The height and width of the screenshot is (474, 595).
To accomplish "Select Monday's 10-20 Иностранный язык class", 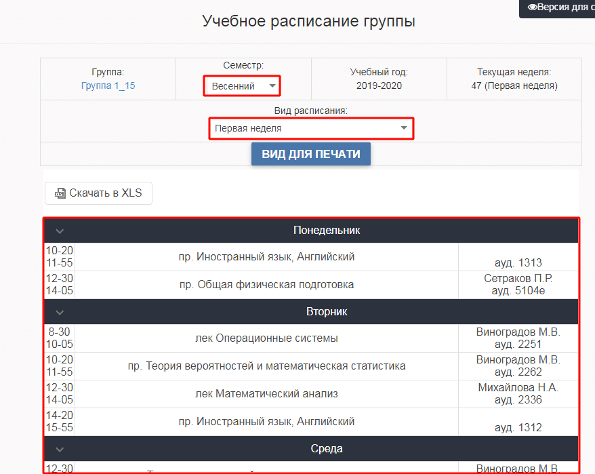I will tap(266, 257).
